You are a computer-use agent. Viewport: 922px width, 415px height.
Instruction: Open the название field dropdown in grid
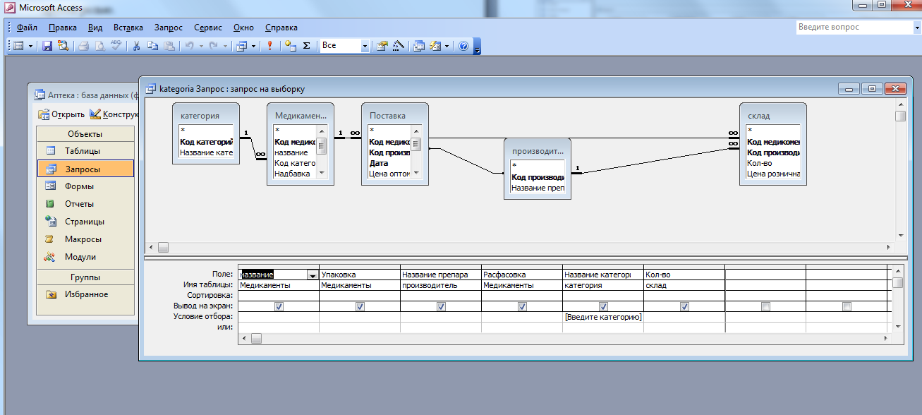pyautogui.click(x=313, y=275)
